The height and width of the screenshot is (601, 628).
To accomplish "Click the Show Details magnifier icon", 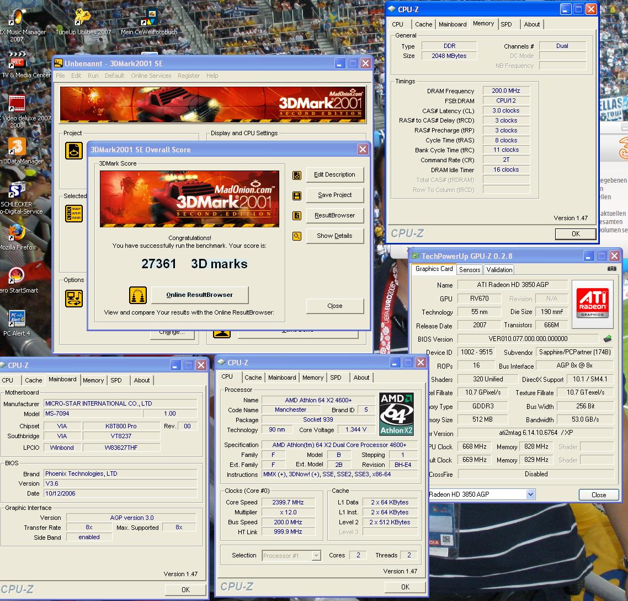I will click(x=297, y=236).
